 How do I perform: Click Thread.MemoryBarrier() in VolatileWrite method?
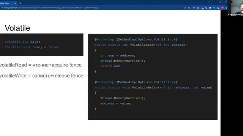[123, 98]
